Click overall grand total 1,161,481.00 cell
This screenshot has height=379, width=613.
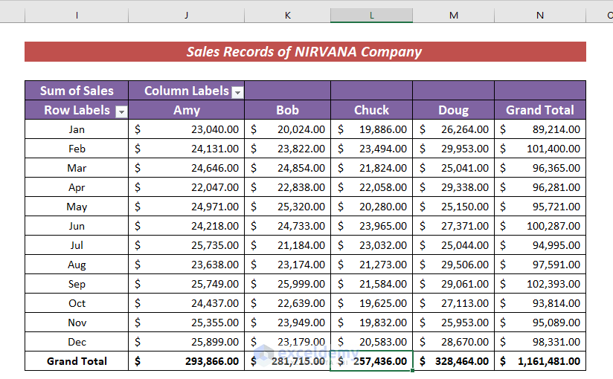click(x=540, y=361)
